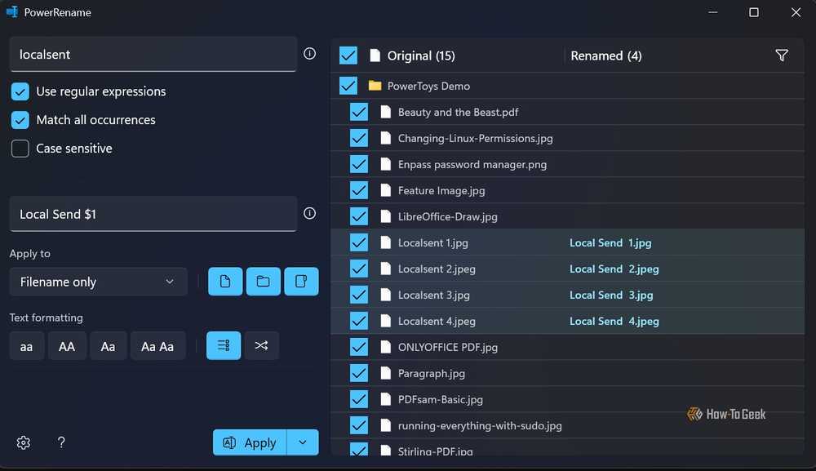Uncheck the Localsent 4.jpeg checkbox

pos(359,321)
